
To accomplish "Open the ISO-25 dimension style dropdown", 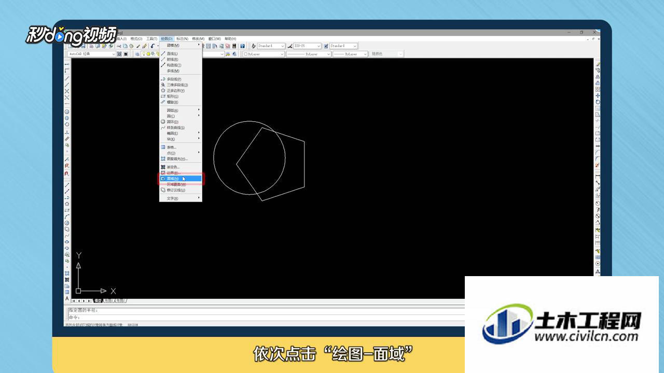I will click(308, 46).
